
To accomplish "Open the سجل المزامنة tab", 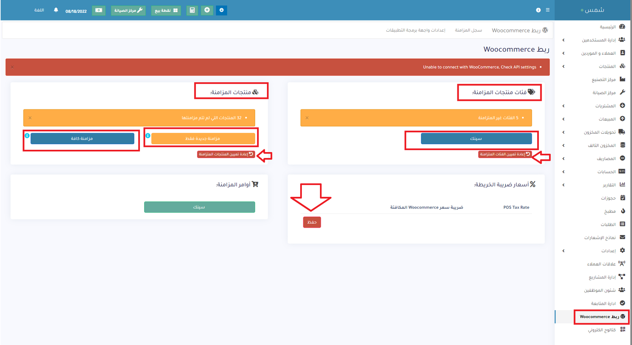I will pos(468,30).
